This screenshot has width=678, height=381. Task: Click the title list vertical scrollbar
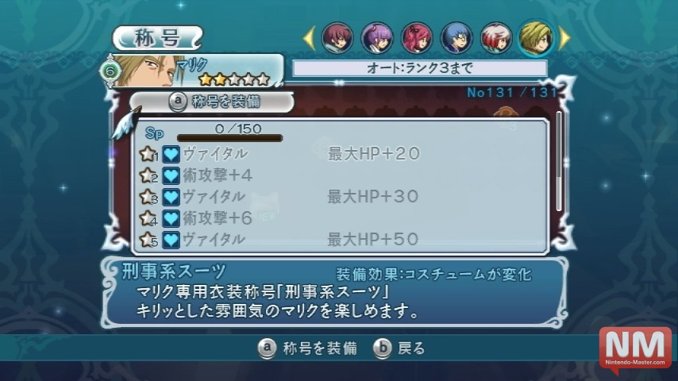559,161
